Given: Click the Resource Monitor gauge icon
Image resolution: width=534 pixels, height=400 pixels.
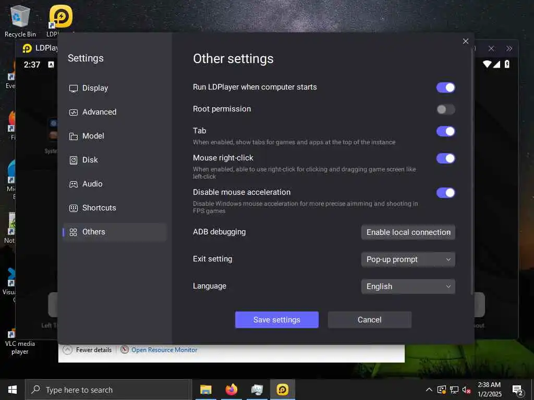Looking at the screenshot, I should click(124, 349).
